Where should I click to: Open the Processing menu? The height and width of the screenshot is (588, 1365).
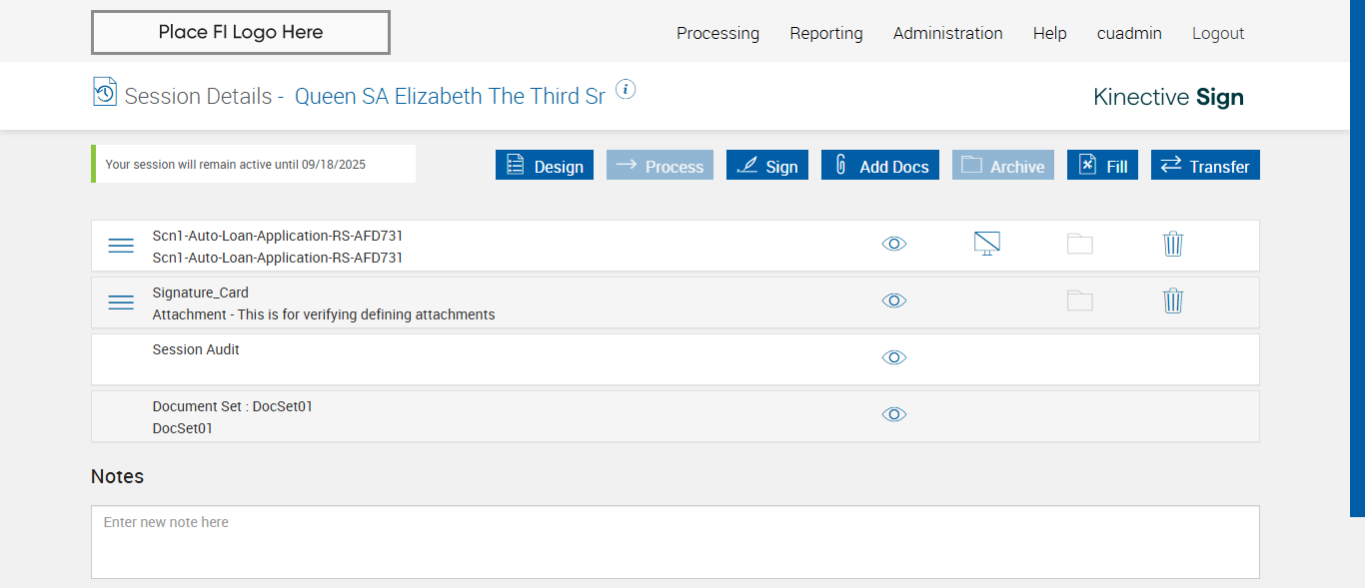click(717, 33)
